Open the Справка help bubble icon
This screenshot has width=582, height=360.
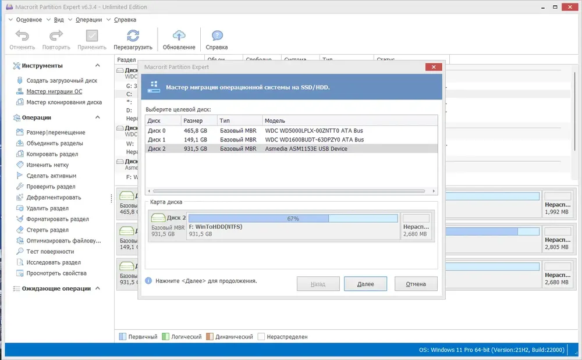pos(217,35)
